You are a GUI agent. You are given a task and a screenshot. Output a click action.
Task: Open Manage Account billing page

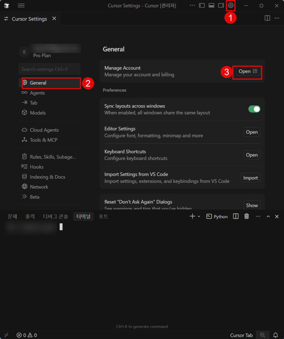pos(248,71)
